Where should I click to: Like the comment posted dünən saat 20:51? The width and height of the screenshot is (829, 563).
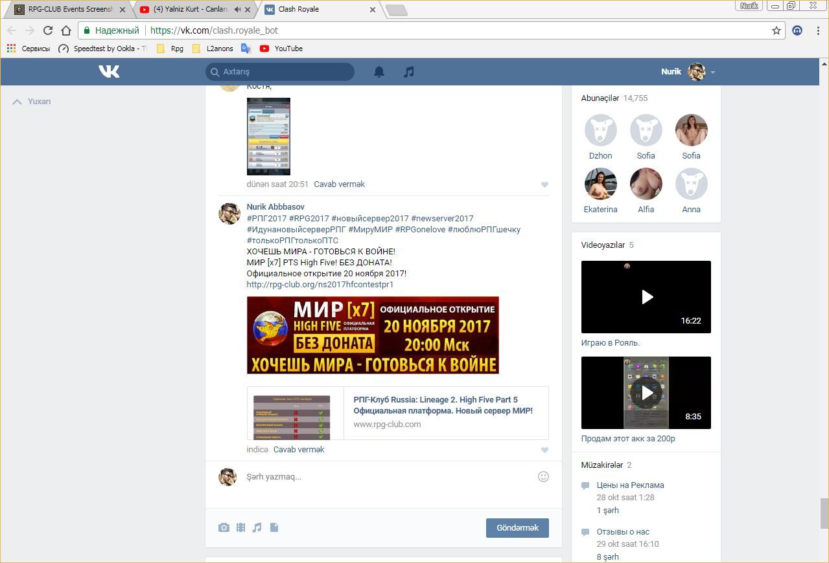pos(544,185)
